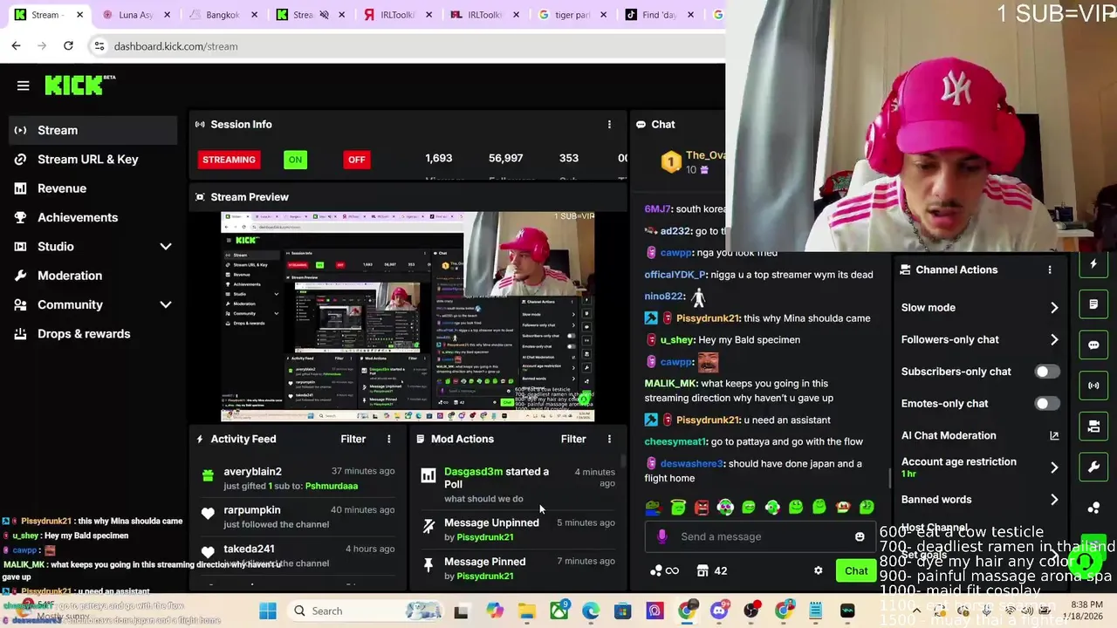
Task: Insert the red angry face emote
Action: [702, 507]
